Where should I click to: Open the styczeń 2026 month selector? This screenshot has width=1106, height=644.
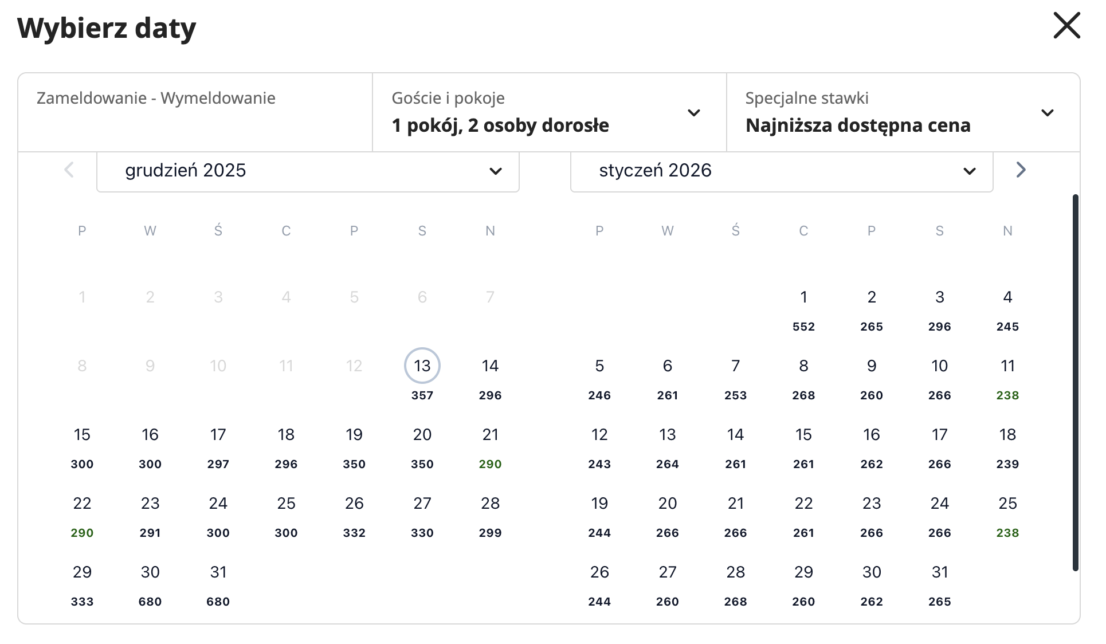(781, 171)
